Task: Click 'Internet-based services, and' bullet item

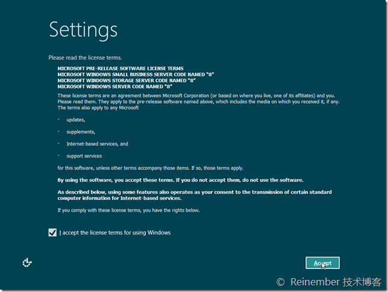Action: 97,144
